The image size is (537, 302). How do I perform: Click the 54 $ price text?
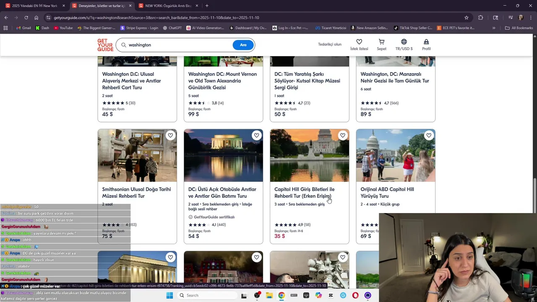tap(193, 236)
